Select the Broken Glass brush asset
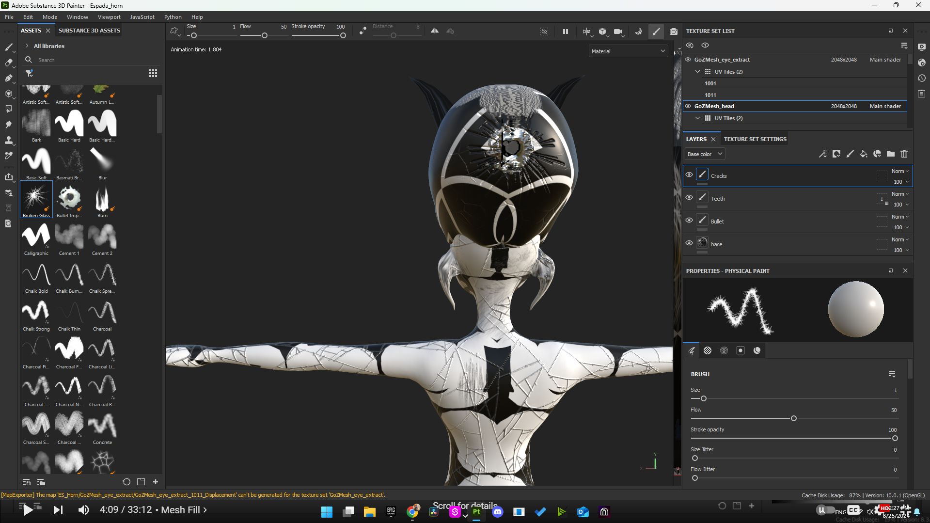 point(36,200)
